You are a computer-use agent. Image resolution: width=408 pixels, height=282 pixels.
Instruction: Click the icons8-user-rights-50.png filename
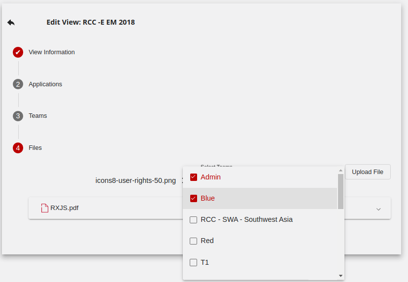coord(136,180)
